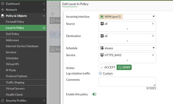
Task: Grab the Comments box resize handle
Action: pyautogui.click(x=155, y=85)
